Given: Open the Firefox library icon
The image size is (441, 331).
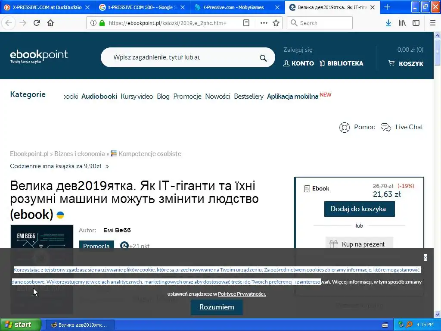Looking at the screenshot, I should [x=402, y=23].
